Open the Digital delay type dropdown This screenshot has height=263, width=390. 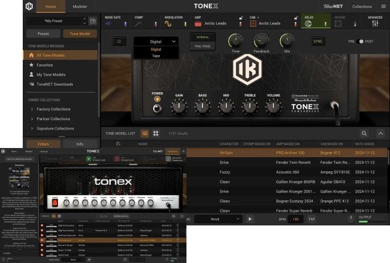click(x=156, y=42)
